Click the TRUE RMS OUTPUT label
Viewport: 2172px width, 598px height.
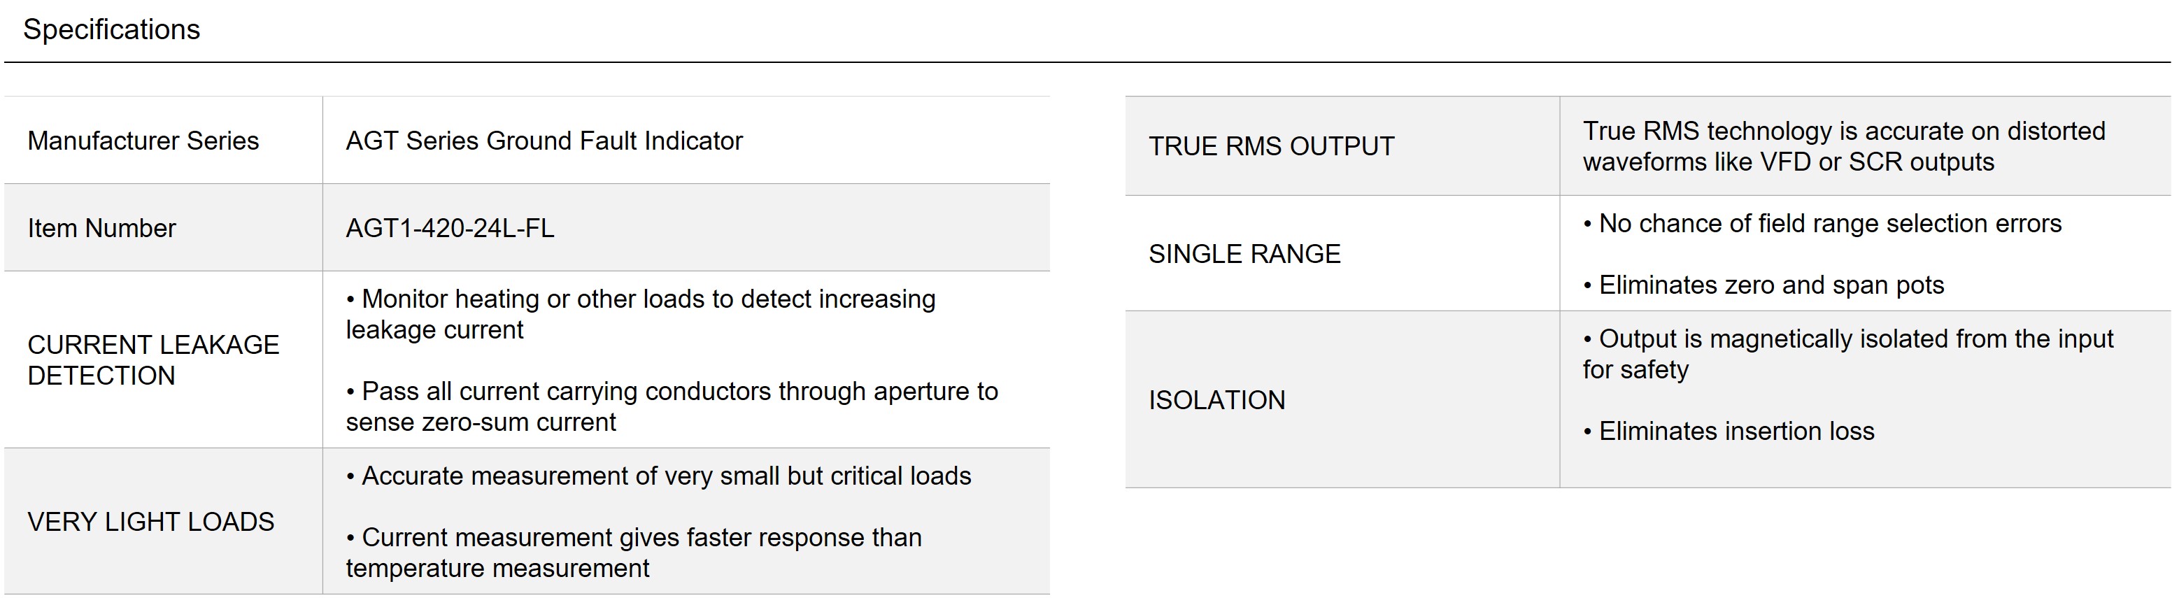pyautogui.click(x=1272, y=147)
